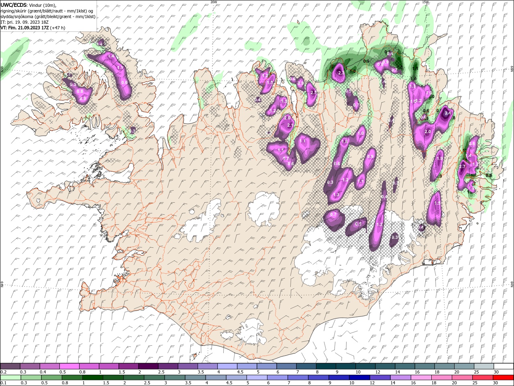Click the bright red swatch ending the rain scale
The width and height of the screenshot is (514, 386).
[x=503, y=378]
